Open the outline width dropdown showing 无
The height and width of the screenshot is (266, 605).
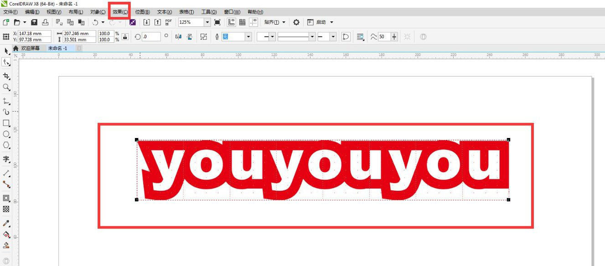tap(248, 37)
